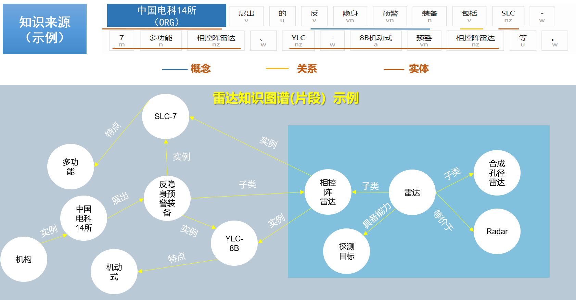Click the orange line before 实体 legend
Viewport: 576px width, 300px height.
pos(394,69)
